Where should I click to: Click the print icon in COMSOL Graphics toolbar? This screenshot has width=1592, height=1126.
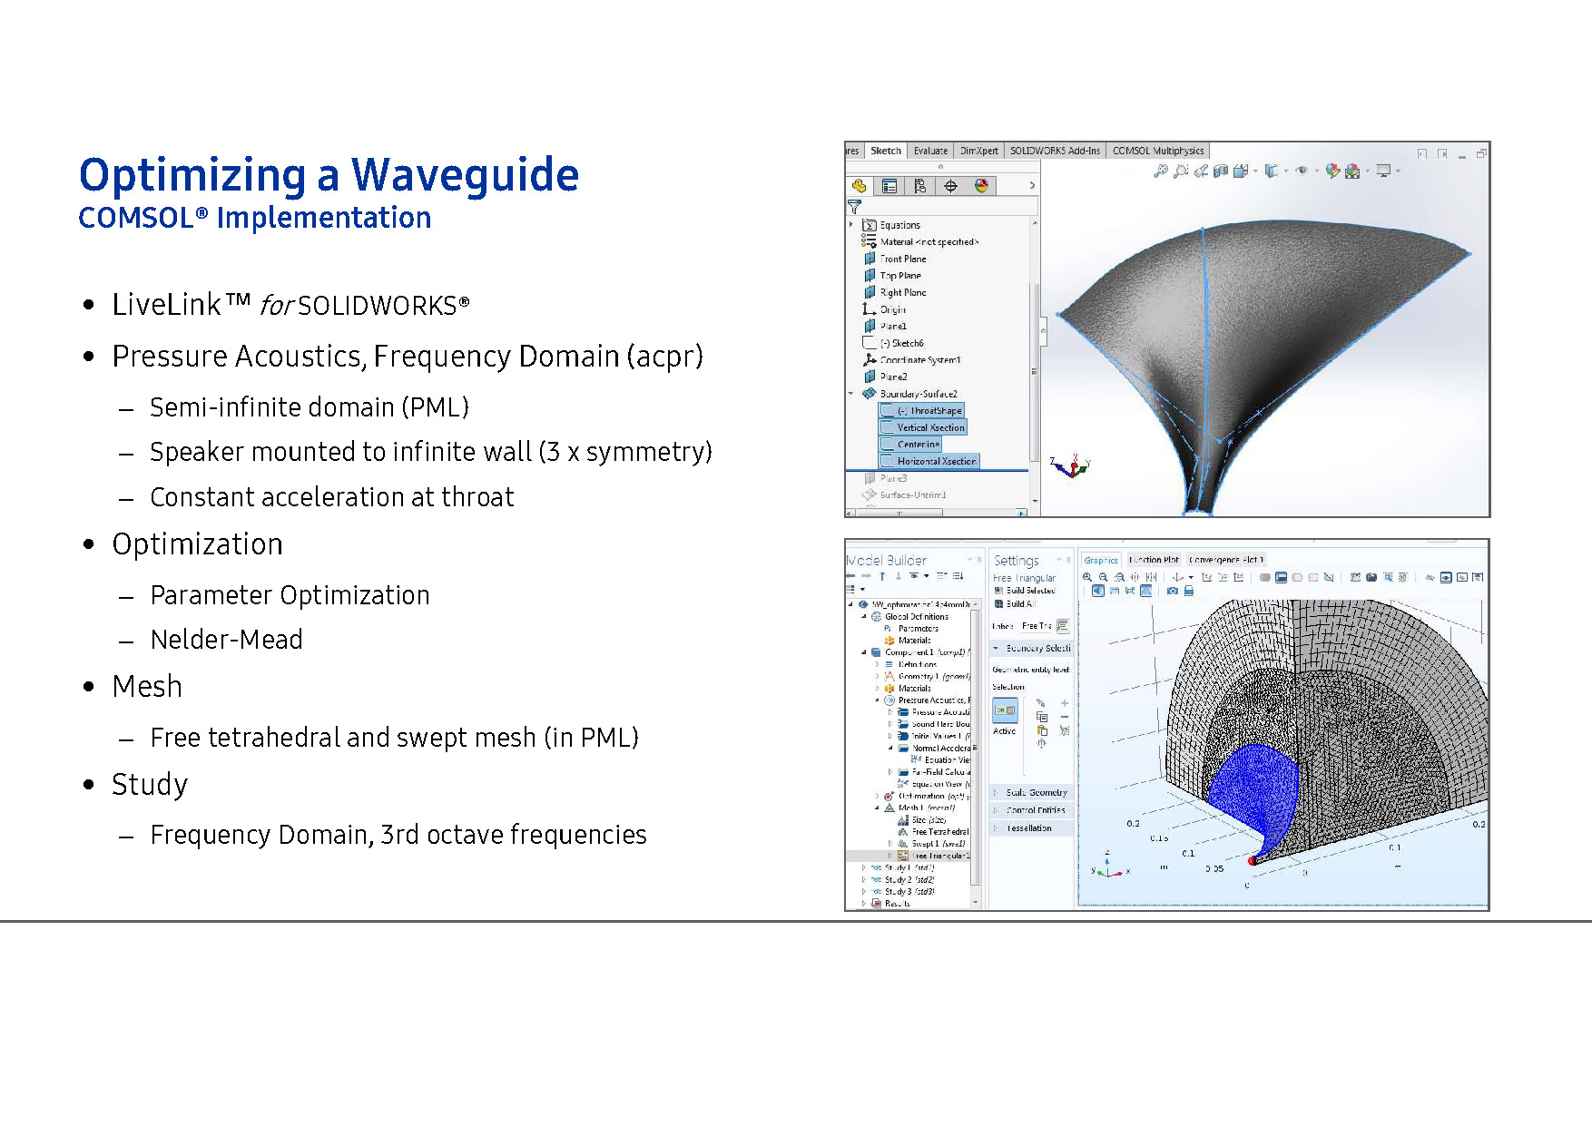1188,591
